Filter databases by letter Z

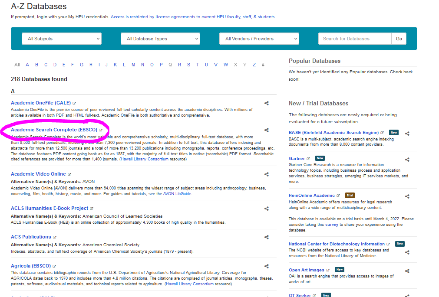point(254,65)
